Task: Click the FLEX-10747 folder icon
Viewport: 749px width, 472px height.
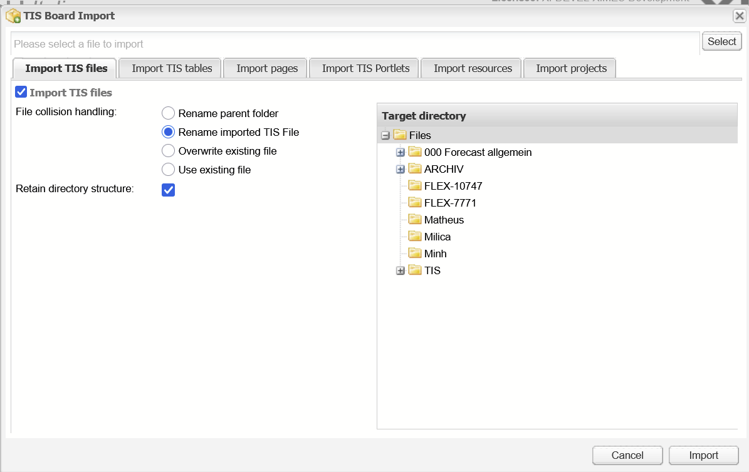Action: [x=415, y=186]
